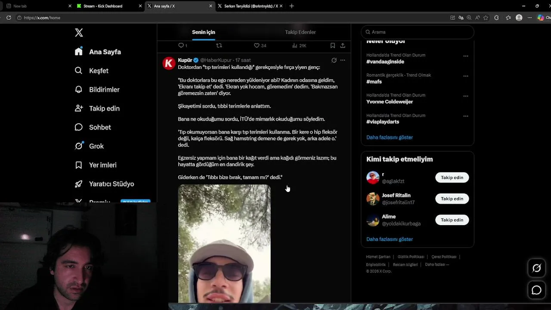Open browser favorites list icon
The width and height of the screenshot is (551, 310).
(508, 18)
